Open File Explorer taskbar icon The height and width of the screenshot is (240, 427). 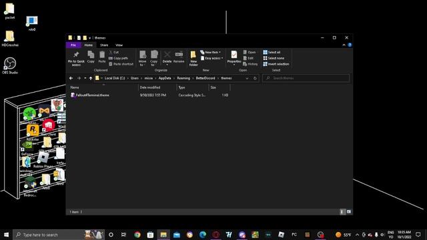pos(163,235)
